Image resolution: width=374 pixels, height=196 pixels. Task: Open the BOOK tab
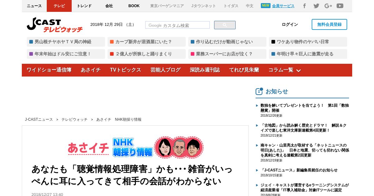[134, 6]
